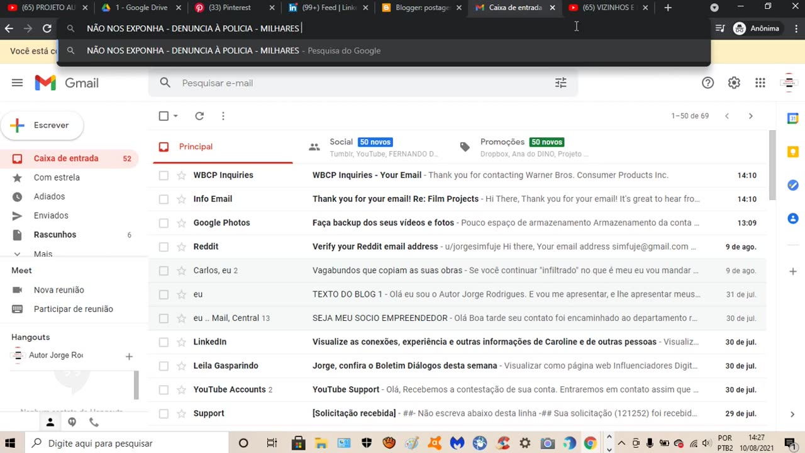Screen dimensions: 805x453
Task: Click the get add-ons plus icon
Action: point(793,272)
